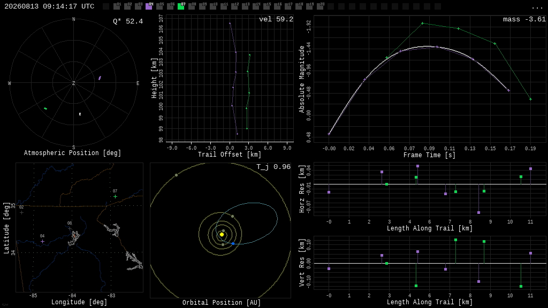Toggle station 01 box in top bar
This screenshot has width=548, height=308.
(x=117, y=6)
